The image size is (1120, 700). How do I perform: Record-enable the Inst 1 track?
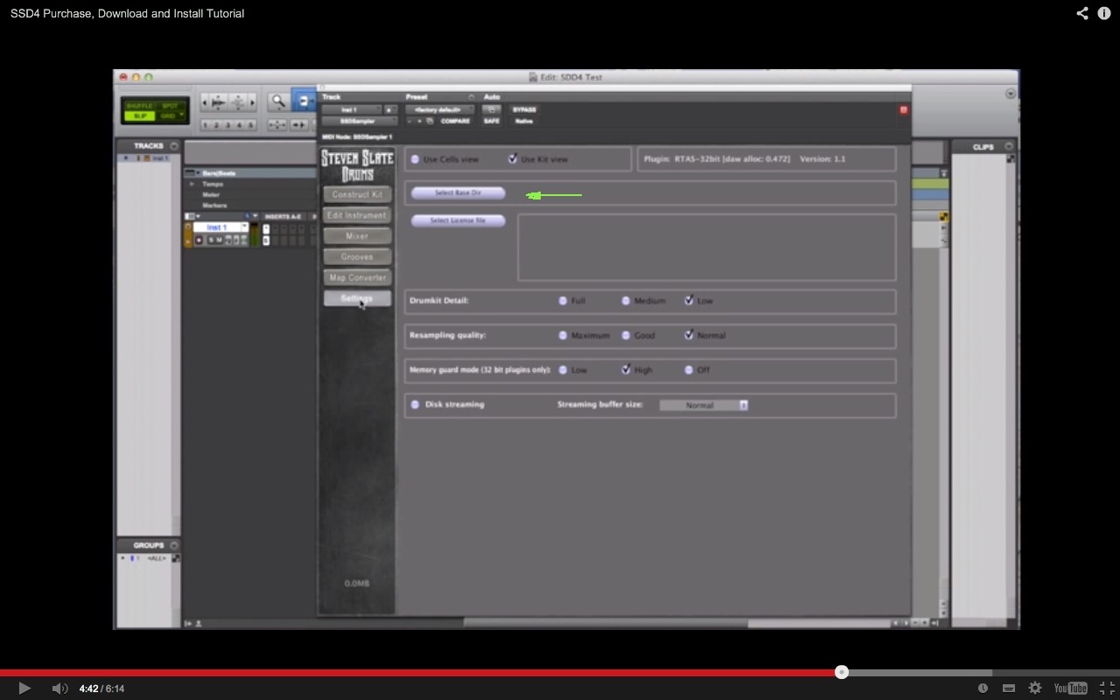click(199, 240)
